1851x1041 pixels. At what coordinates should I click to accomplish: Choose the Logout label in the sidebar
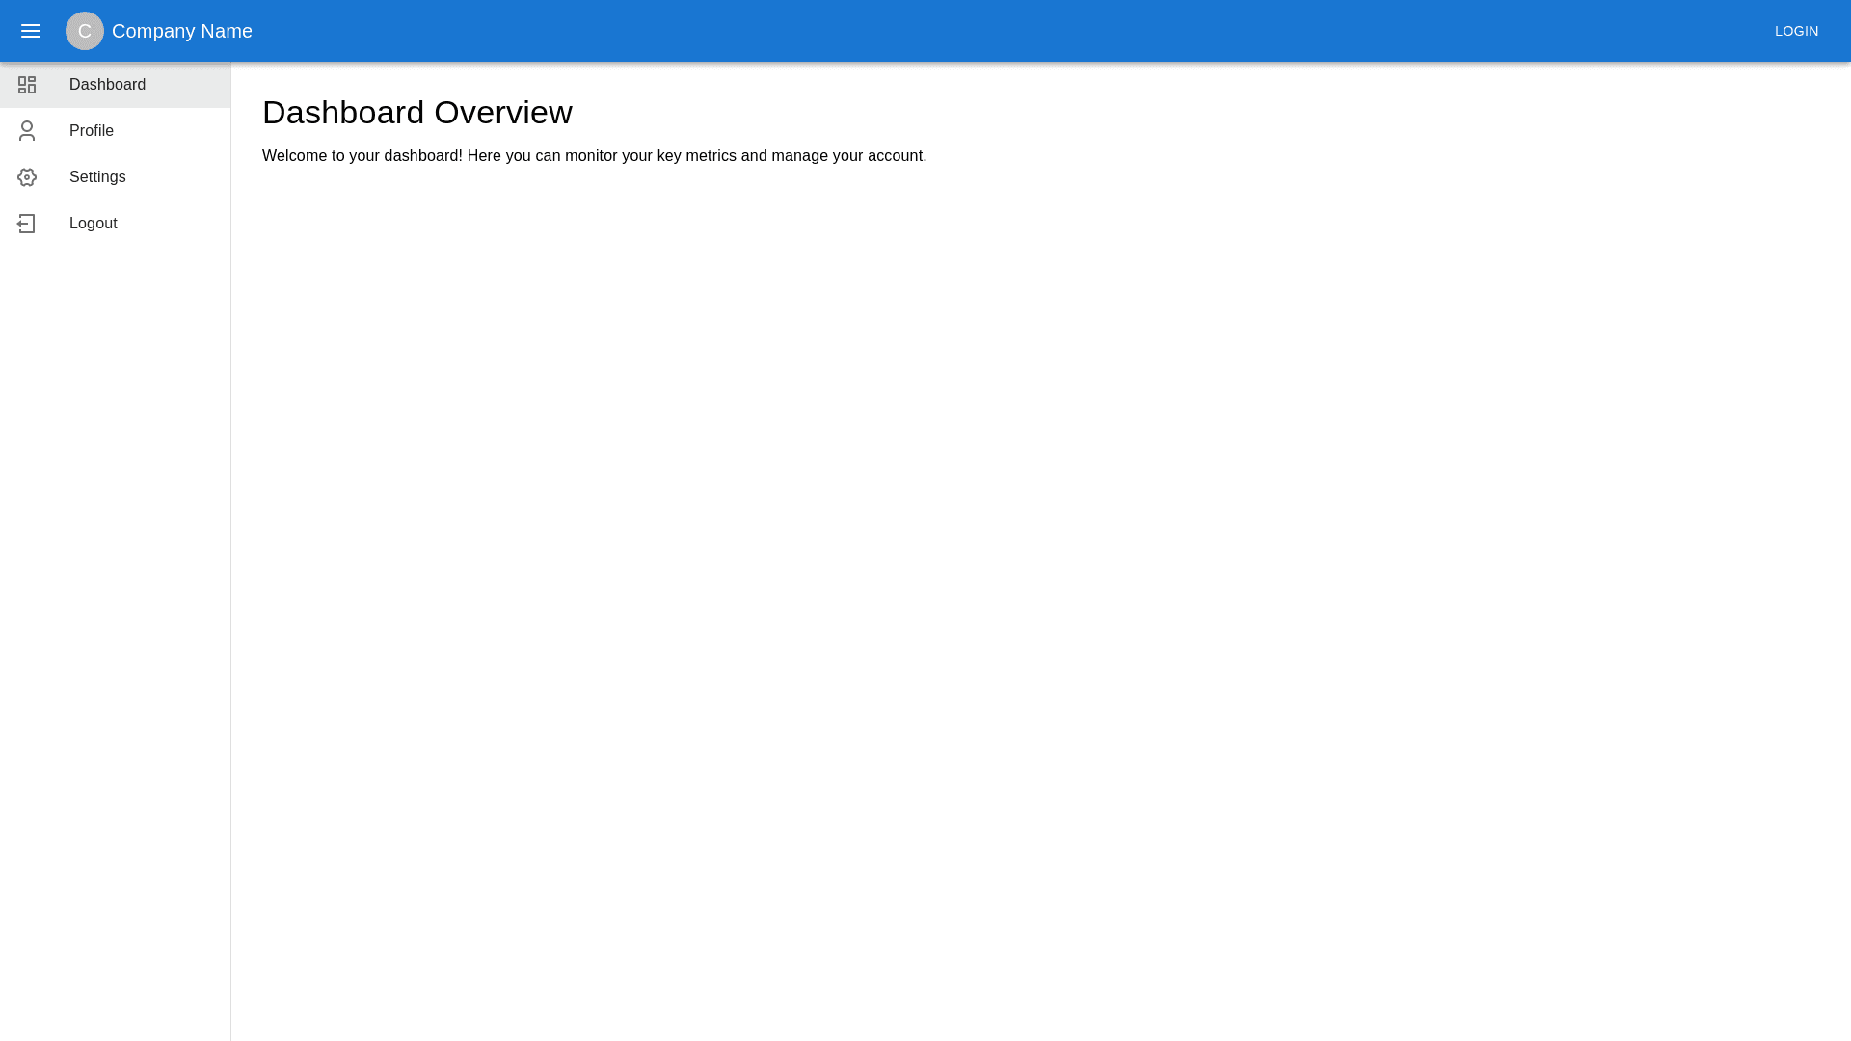point(94,224)
